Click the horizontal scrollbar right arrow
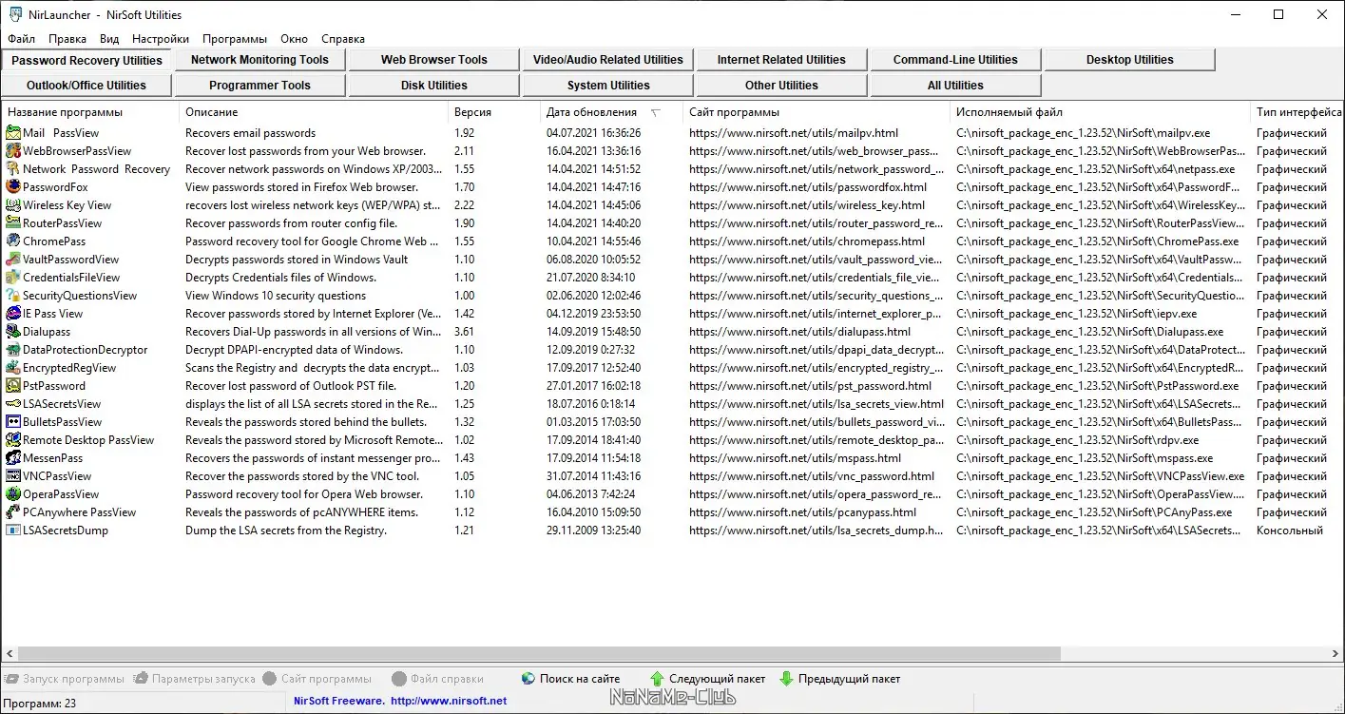 point(1335,654)
